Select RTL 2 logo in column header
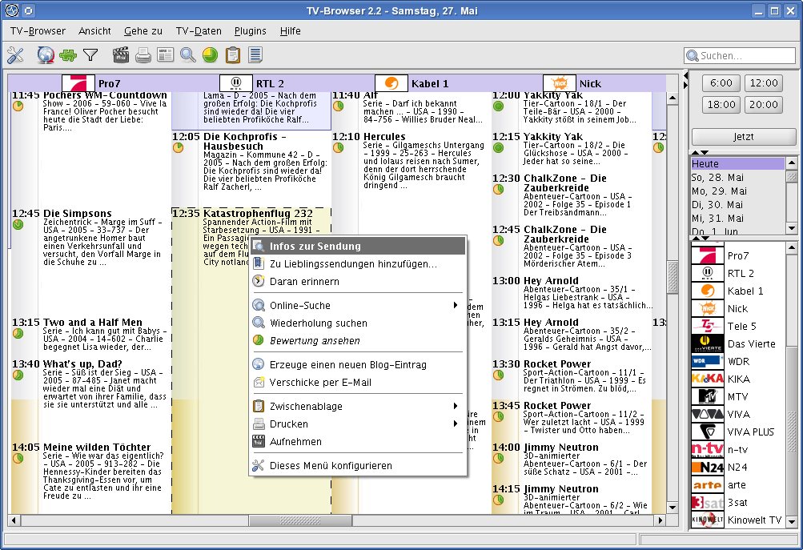Screen dimensions: 803x550 (236, 83)
